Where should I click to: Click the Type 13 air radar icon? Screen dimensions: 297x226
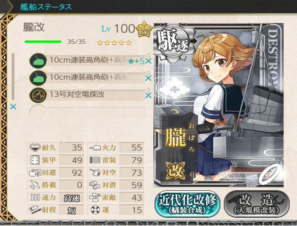pos(38,95)
